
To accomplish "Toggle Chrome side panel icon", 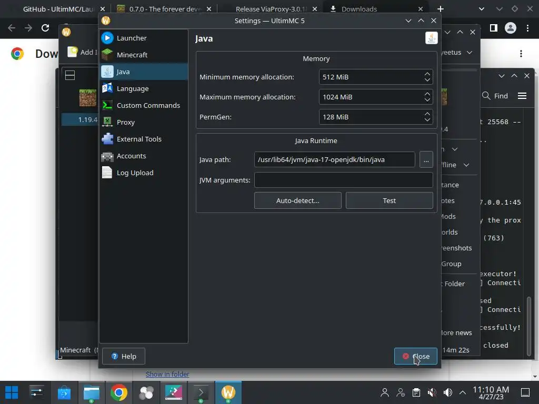I will pos(494,28).
